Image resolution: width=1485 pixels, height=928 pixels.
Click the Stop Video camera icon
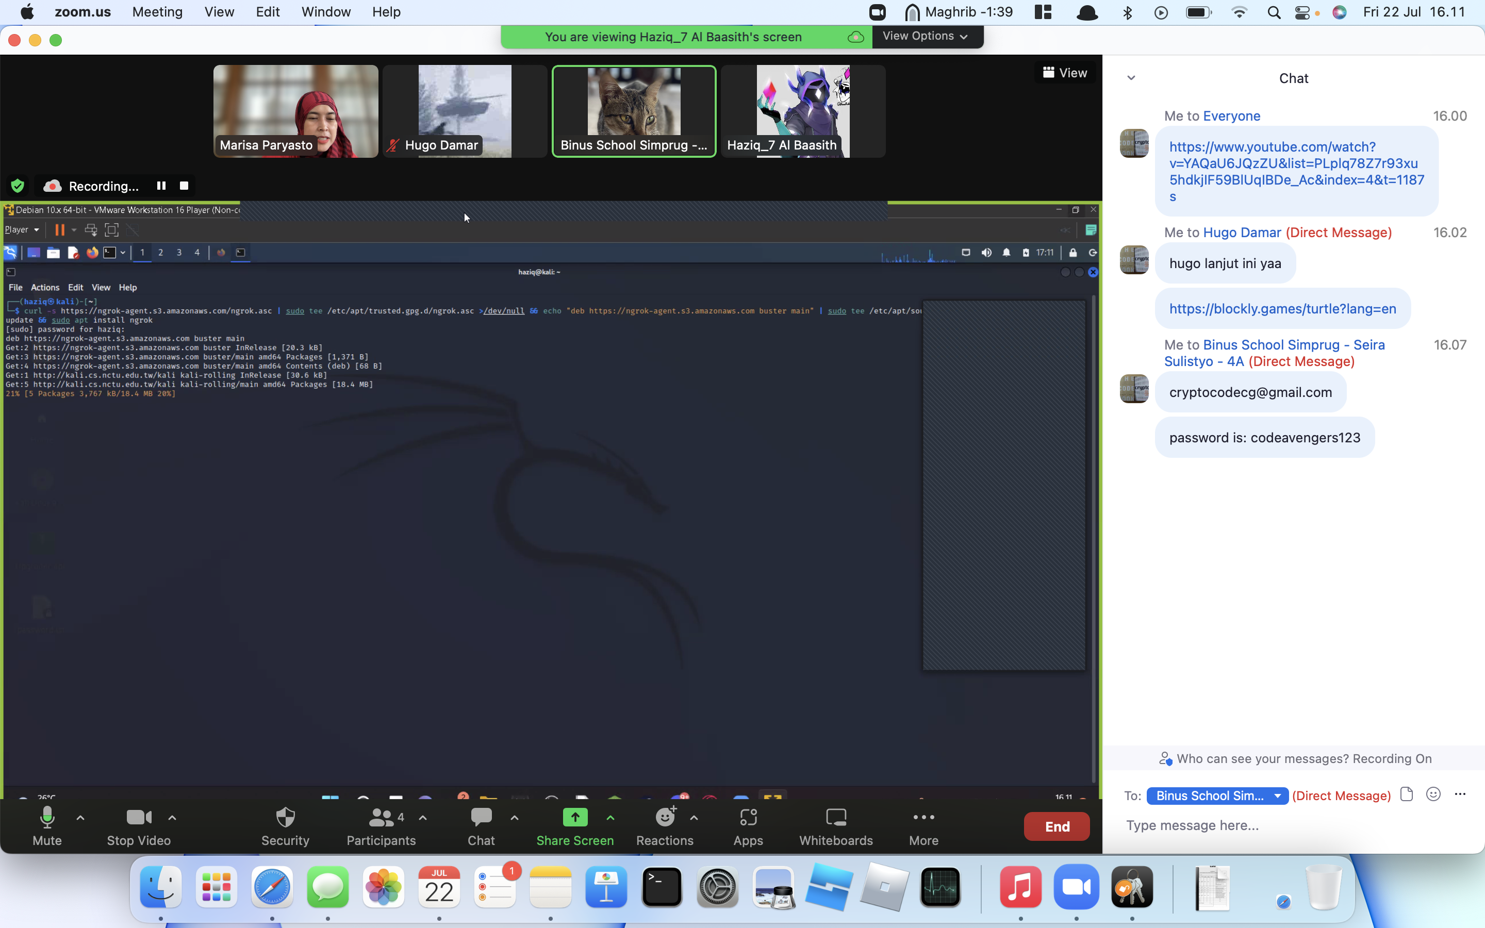(137, 817)
